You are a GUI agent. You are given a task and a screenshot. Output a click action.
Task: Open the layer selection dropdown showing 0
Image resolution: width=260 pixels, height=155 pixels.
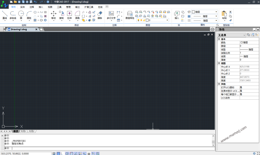(x=153, y=20)
